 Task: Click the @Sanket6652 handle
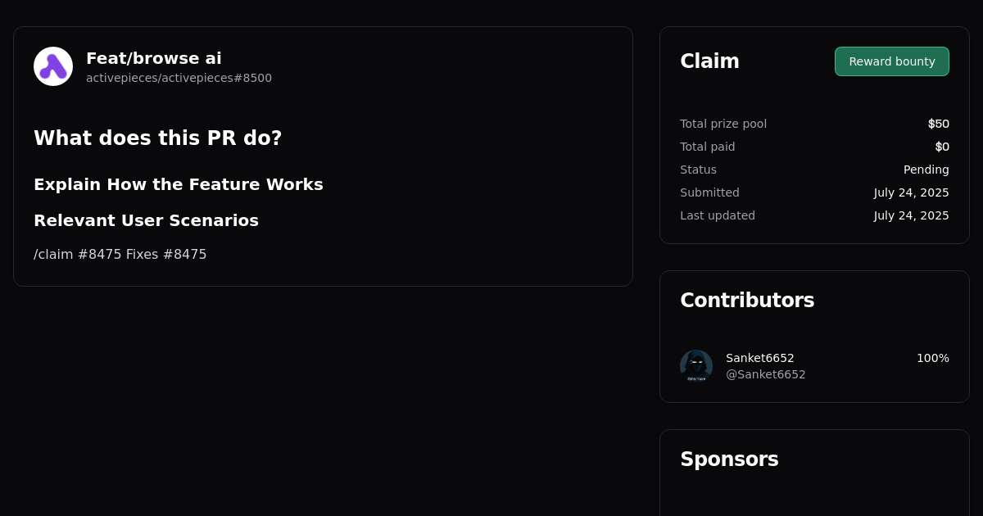(x=765, y=374)
